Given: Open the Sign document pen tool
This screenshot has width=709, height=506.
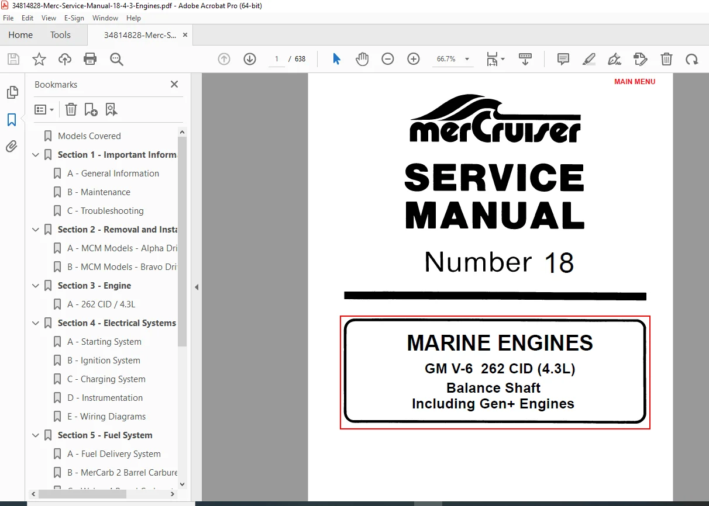Looking at the screenshot, I should [615, 59].
